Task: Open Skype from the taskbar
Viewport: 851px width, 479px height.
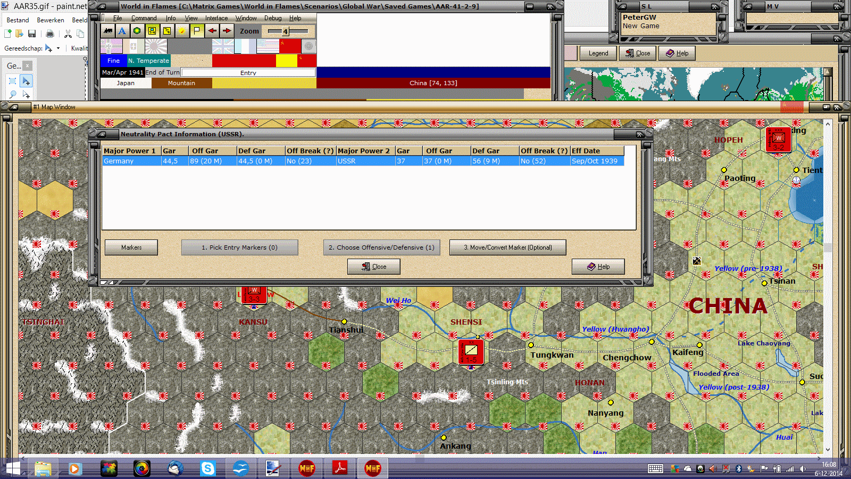Action: pyautogui.click(x=207, y=468)
